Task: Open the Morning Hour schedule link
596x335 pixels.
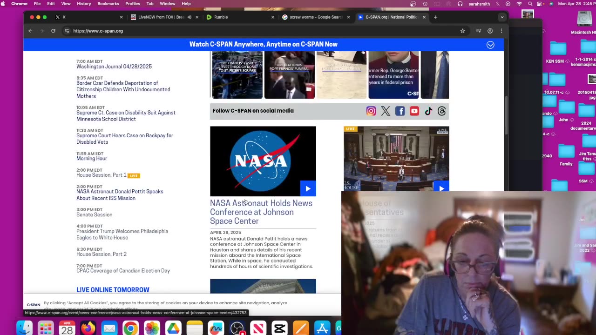Action: tap(92, 159)
